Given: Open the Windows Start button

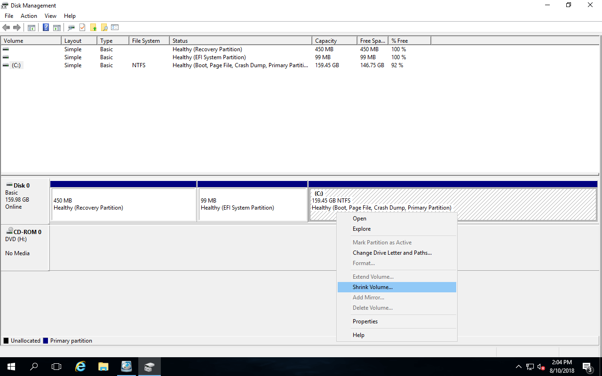Looking at the screenshot, I should [11, 367].
